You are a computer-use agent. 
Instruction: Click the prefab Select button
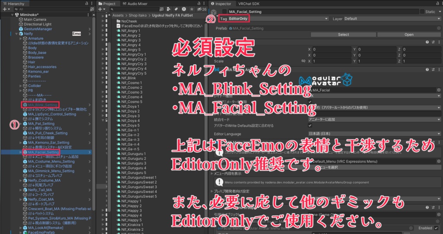tap(343, 34)
